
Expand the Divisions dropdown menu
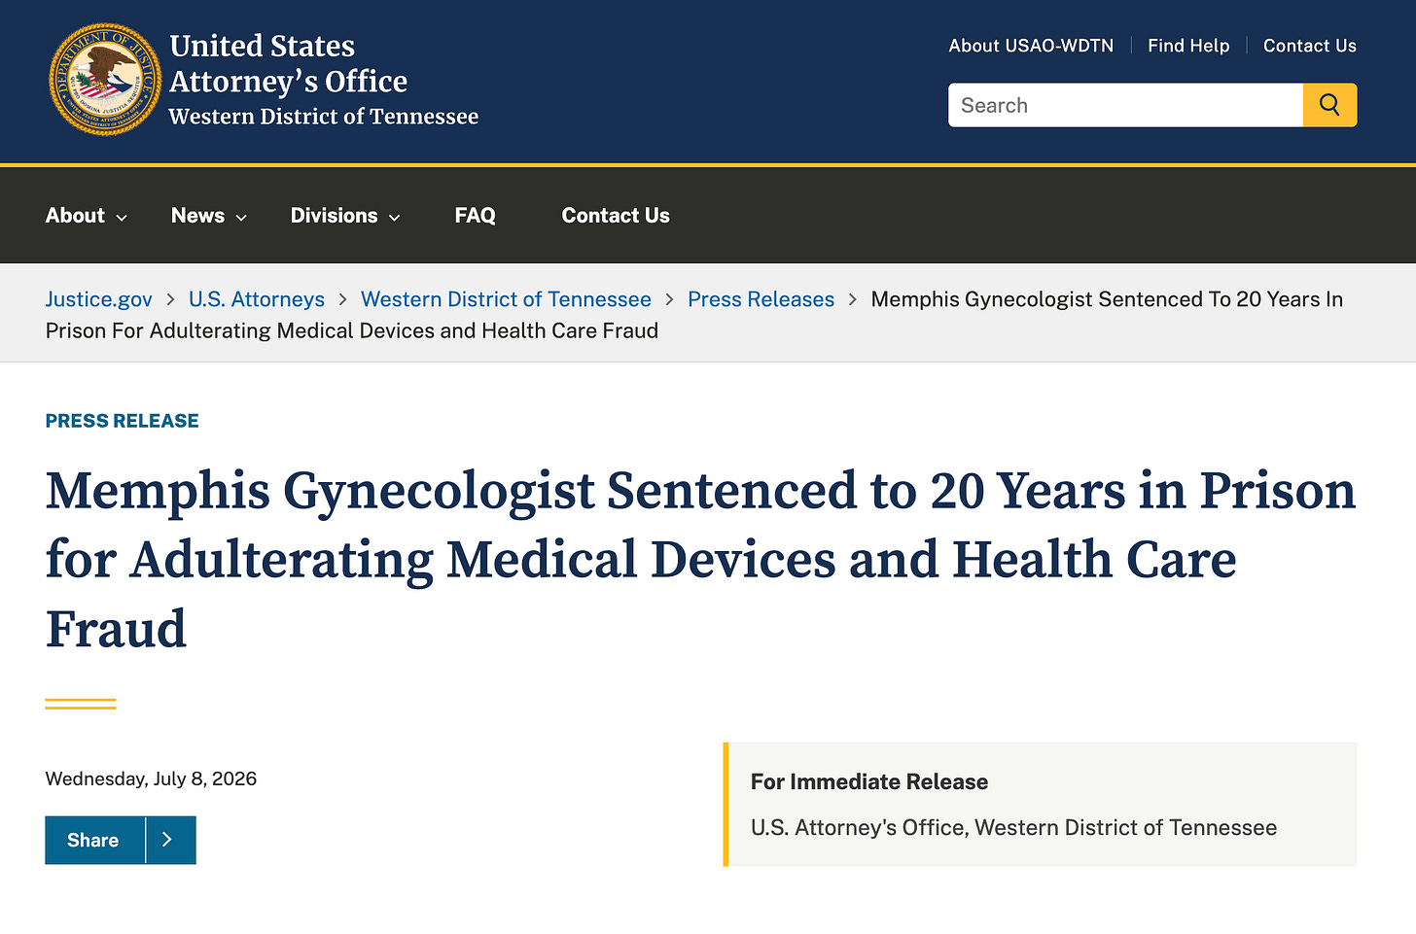(x=345, y=216)
